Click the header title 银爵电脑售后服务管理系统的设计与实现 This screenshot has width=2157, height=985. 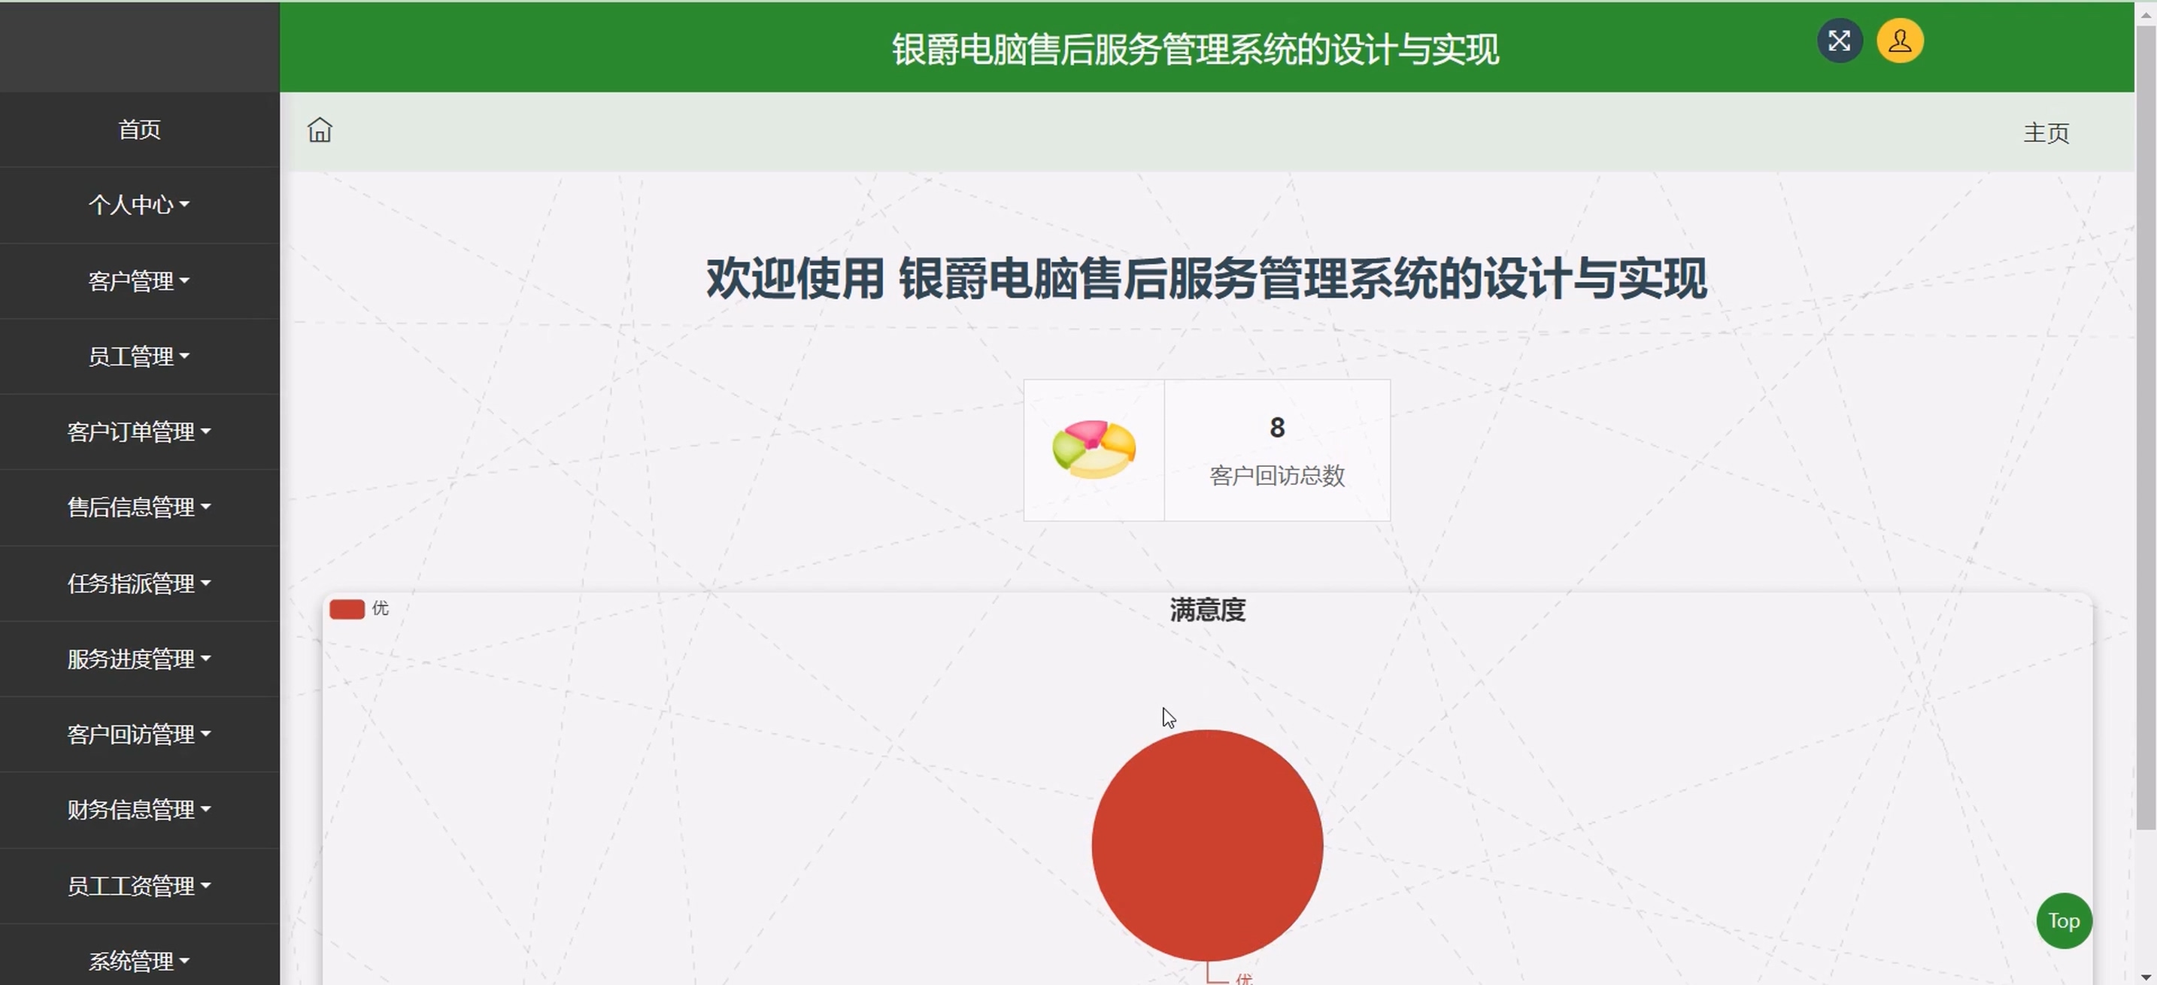tap(1195, 50)
